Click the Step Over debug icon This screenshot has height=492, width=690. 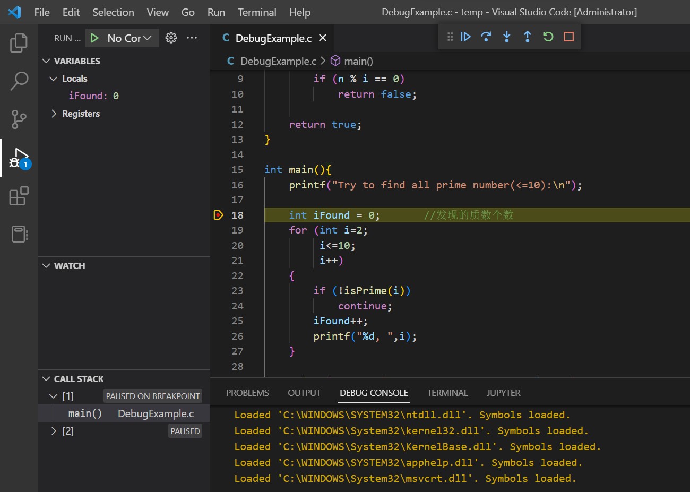pos(486,37)
